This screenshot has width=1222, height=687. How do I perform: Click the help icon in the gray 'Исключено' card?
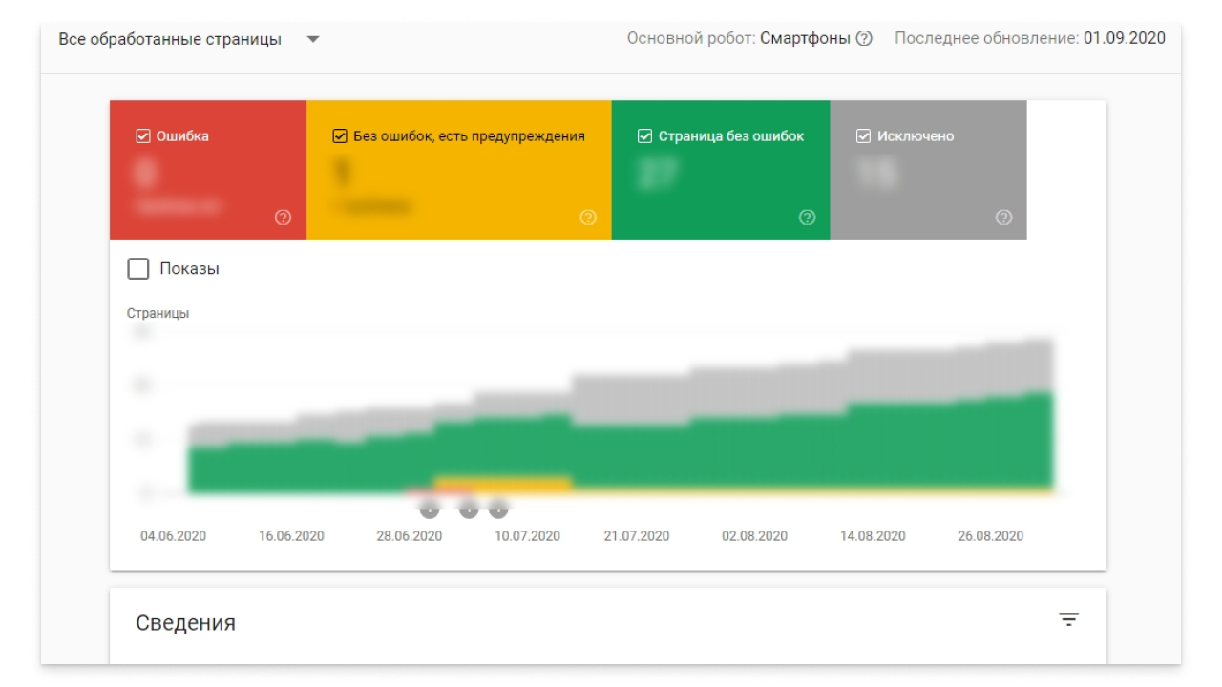[1003, 218]
